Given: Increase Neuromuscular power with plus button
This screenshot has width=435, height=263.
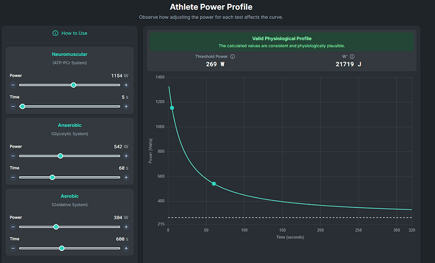Looking at the screenshot, I should pyautogui.click(x=126, y=85).
